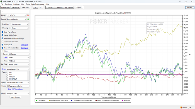Go to the Statistics tab
The width and height of the screenshot is (195, 109).
pyautogui.click(x=59, y=7)
